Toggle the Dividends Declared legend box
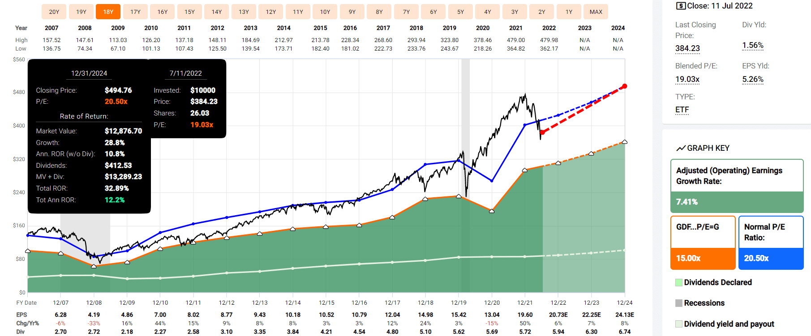 coord(679,282)
